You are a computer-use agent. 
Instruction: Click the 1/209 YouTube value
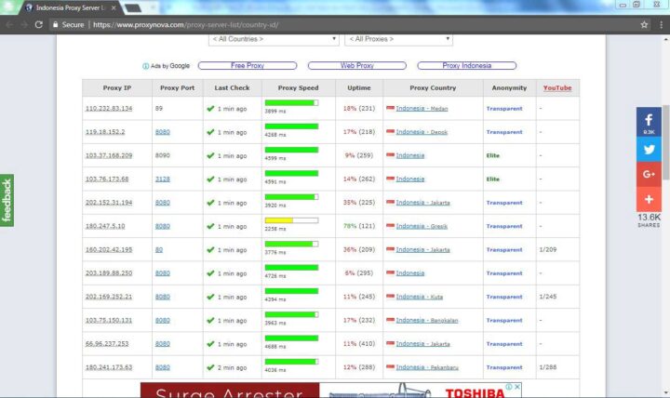pos(548,249)
